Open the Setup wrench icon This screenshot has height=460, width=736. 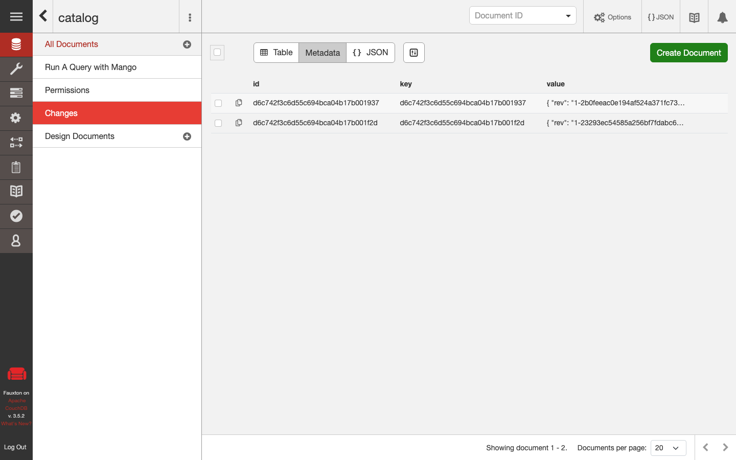[x=16, y=68]
